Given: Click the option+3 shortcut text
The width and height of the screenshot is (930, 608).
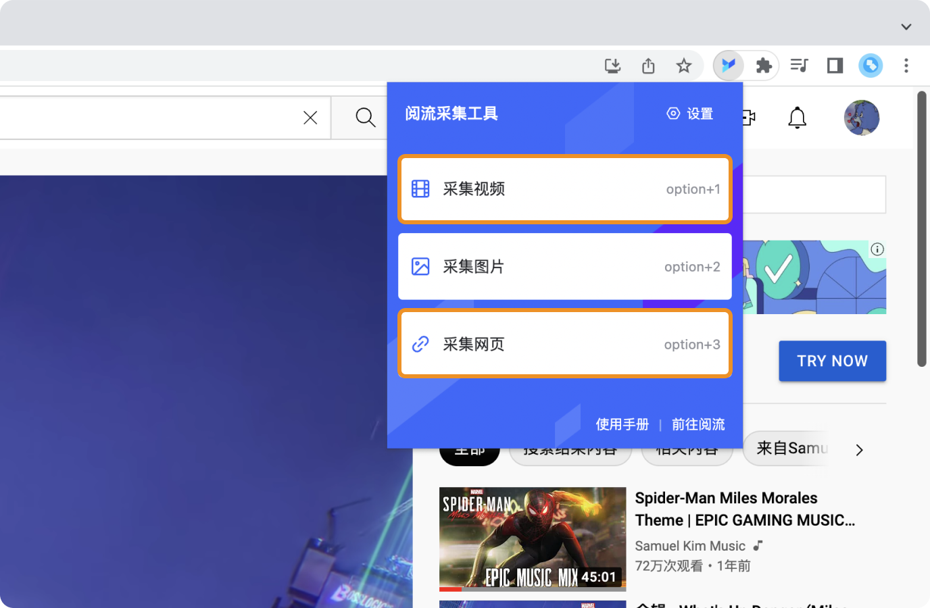Looking at the screenshot, I should tap(692, 345).
